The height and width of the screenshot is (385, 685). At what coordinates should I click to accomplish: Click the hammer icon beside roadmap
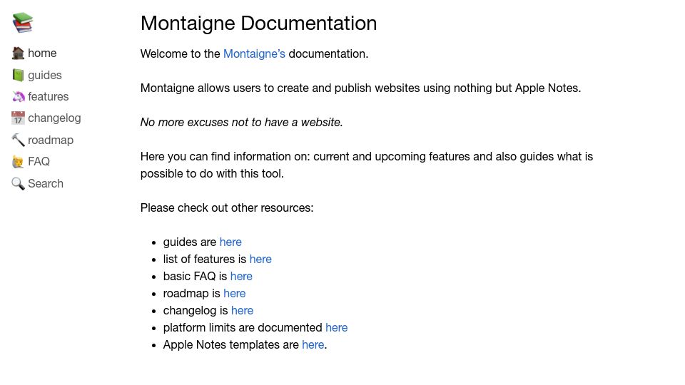point(18,140)
